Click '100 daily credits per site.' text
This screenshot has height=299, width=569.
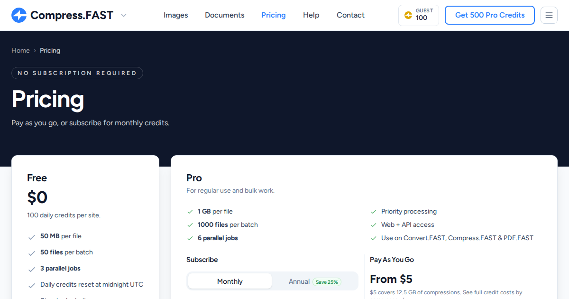pos(64,215)
